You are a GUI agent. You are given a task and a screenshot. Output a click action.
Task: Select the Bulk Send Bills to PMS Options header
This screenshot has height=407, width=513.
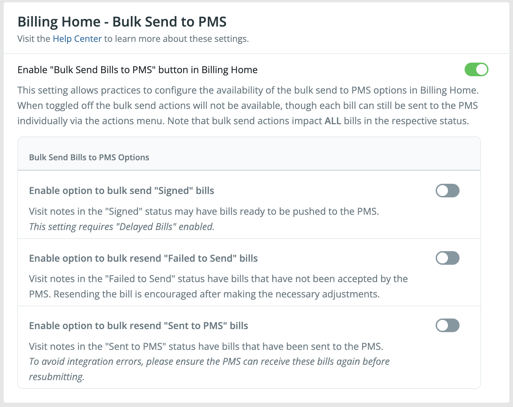tap(89, 157)
